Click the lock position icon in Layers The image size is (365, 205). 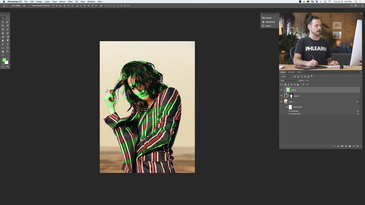(291, 85)
